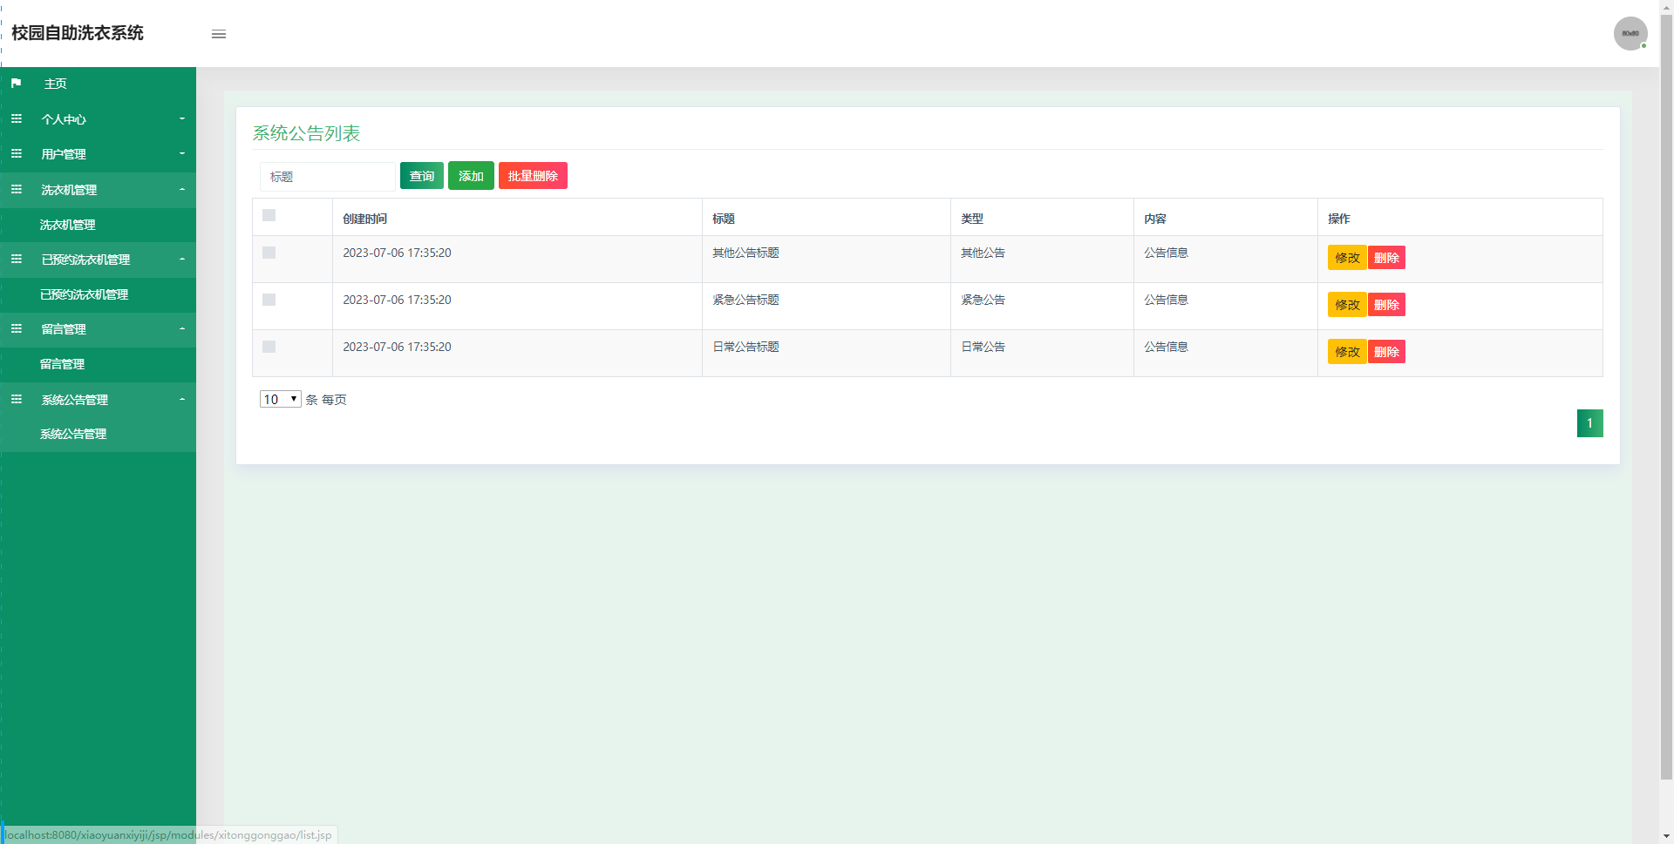Click 修改 for 其他公告标题 row

(1347, 258)
